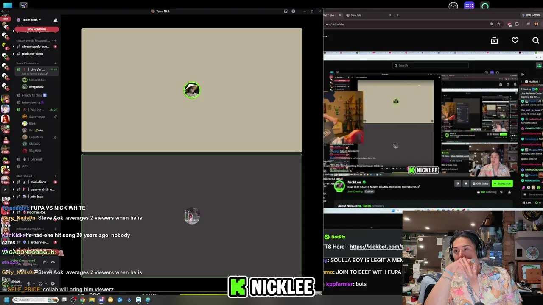Open the zoom magnifier icon in address bar

492,24
